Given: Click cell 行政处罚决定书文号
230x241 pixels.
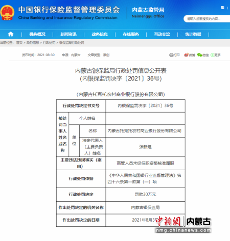Looking at the screenshot, I should [81, 106].
